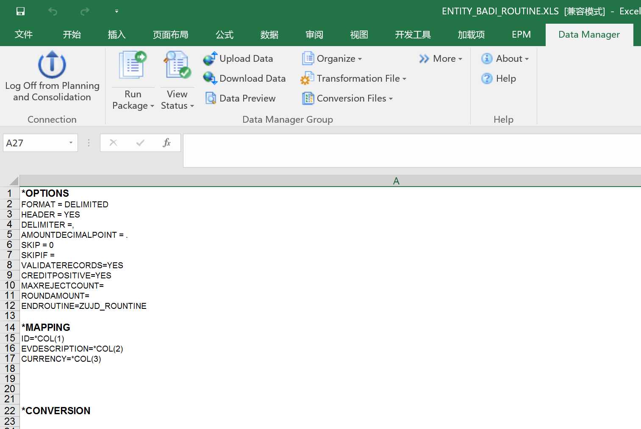Expand the Conversion Files dropdown arrow

click(x=391, y=99)
